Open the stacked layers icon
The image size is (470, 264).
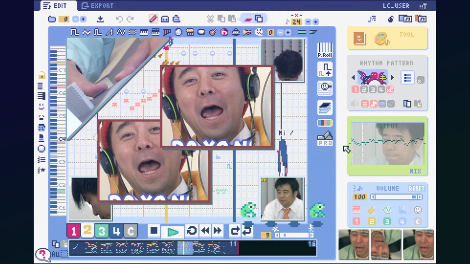(325, 108)
